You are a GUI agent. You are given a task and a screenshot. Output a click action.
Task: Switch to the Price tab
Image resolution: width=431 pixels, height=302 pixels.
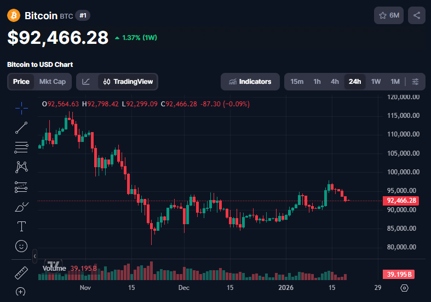[21, 82]
